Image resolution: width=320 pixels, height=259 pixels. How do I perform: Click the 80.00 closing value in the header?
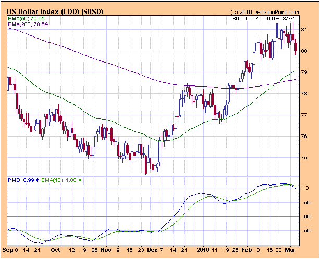tap(240, 18)
